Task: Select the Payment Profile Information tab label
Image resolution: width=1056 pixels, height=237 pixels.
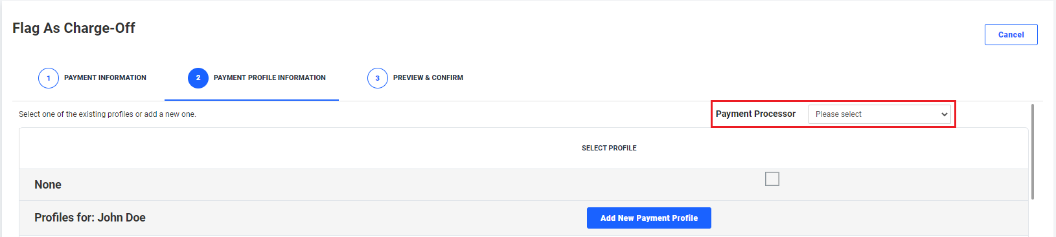Action: [x=270, y=77]
